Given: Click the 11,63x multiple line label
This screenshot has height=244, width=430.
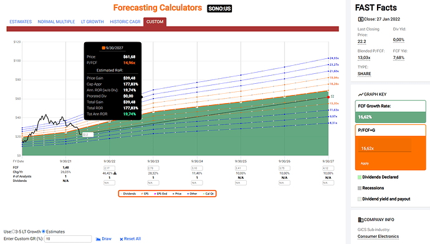Looking at the screenshot, I should (x=334, y=110).
